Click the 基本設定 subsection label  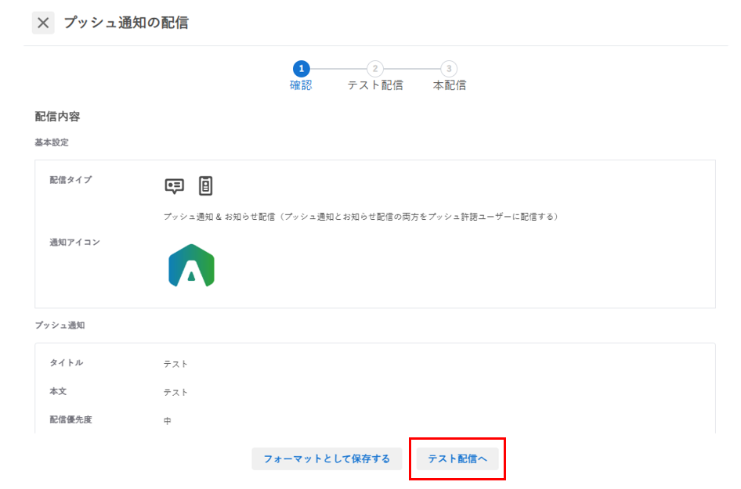point(52,142)
